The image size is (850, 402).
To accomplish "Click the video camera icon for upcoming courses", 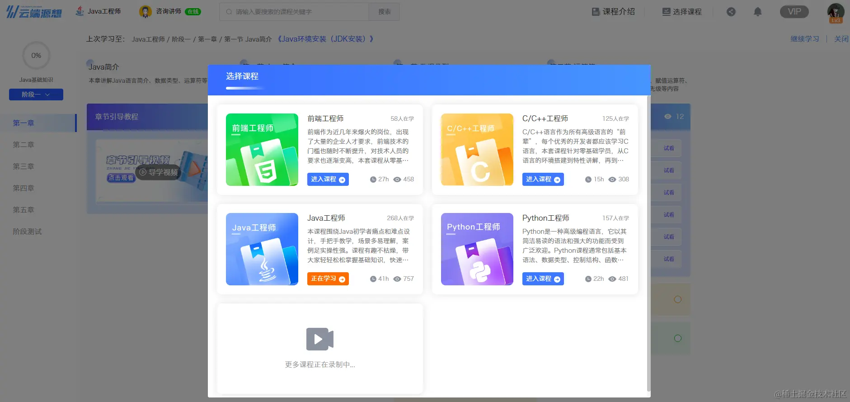I will (x=320, y=339).
